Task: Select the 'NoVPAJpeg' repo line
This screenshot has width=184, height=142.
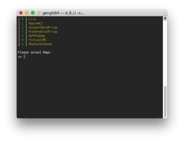Action: [32, 36]
